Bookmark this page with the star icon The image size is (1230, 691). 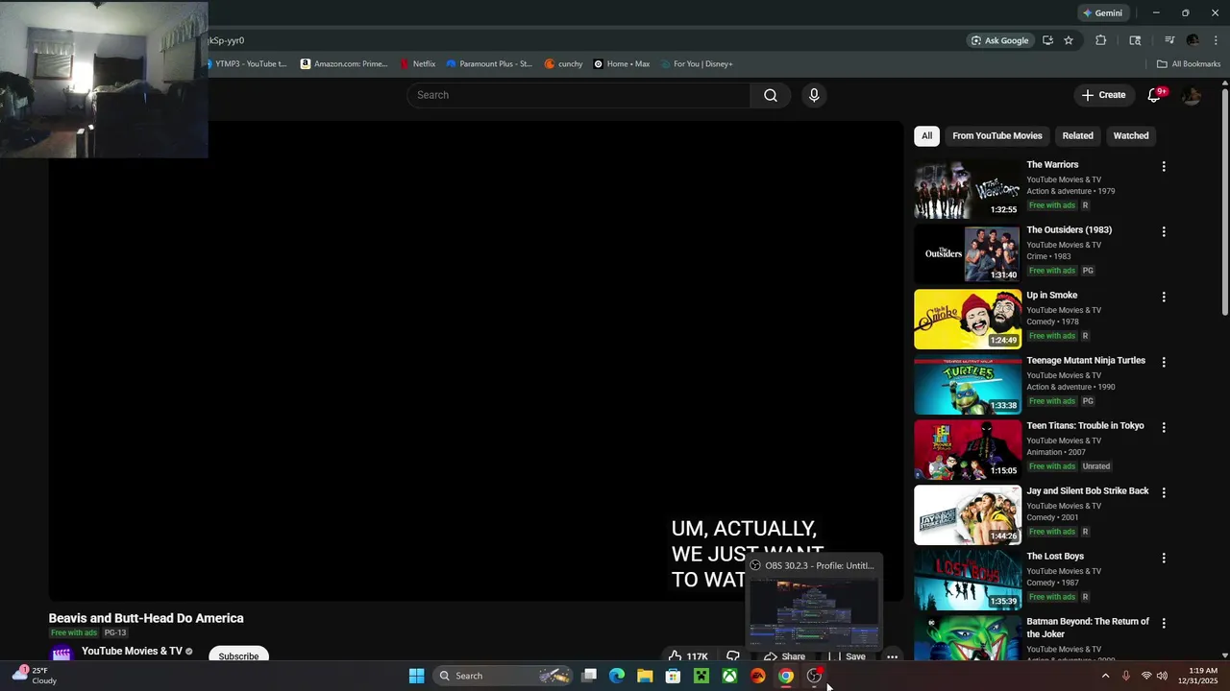pyautogui.click(x=1068, y=40)
